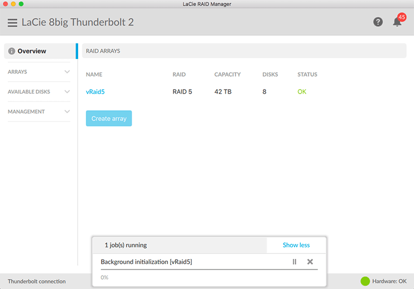Open the hamburger menu
The width and height of the screenshot is (414, 289).
click(x=12, y=23)
